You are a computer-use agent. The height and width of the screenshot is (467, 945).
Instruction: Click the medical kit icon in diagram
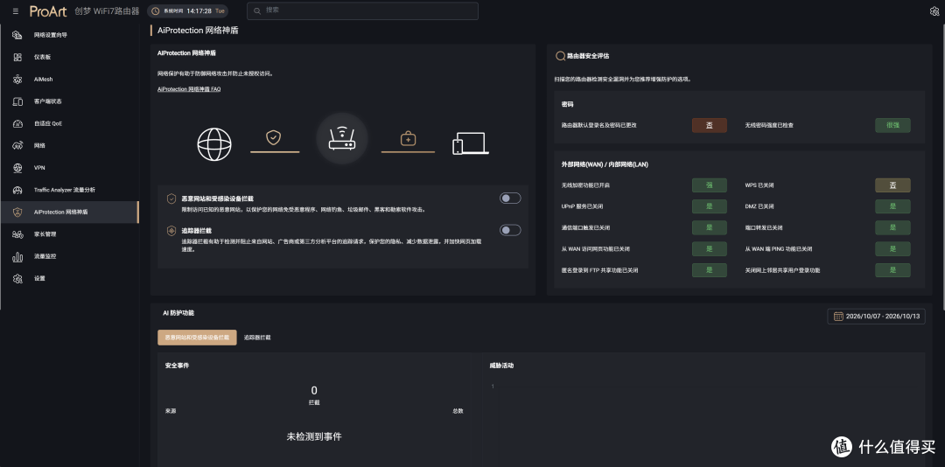[408, 139]
